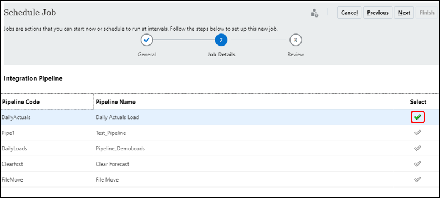Toggle select checkmark for Daily Actuals Load
This screenshot has width=440, height=198.
pyautogui.click(x=417, y=117)
